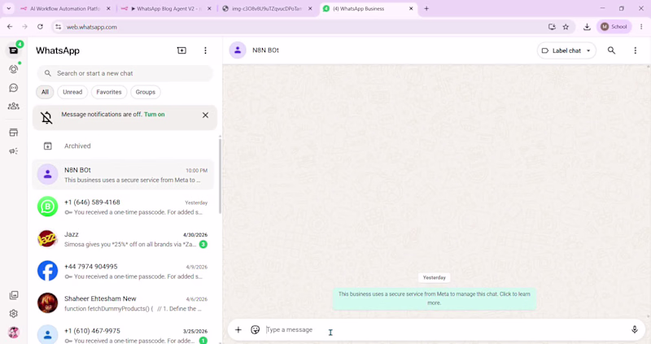Start a new chat icon
This screenshot has height=344, width=651.
tap(181, 50)
